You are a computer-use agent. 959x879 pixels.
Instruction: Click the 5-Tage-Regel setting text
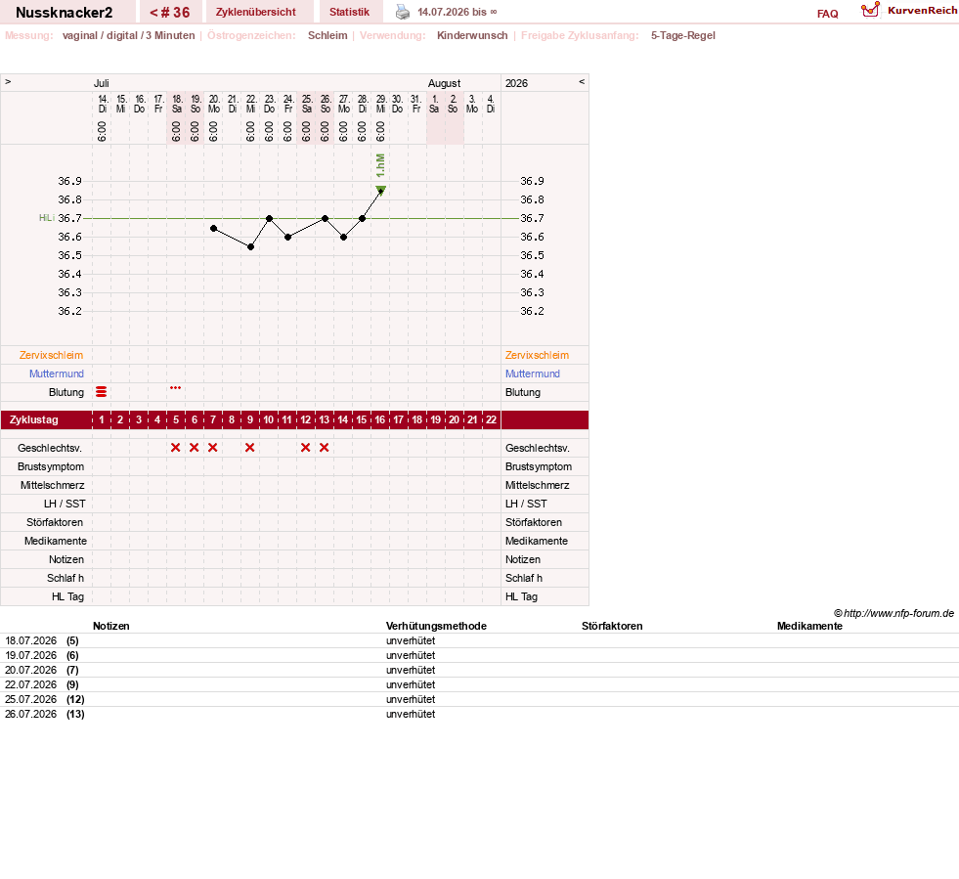pos(682,35)
